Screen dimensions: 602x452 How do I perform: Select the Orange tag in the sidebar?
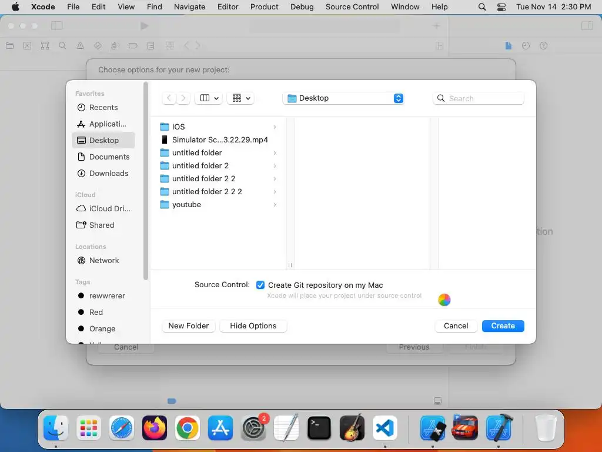coord(103,328)
